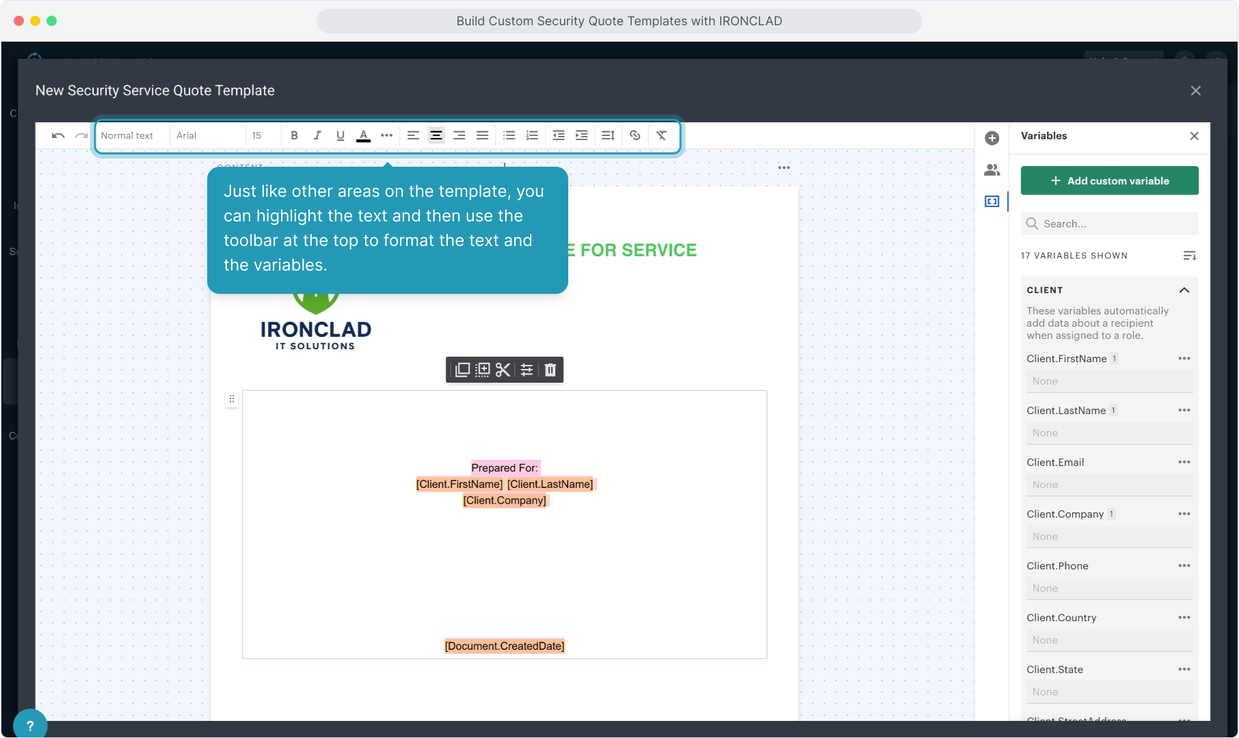Open the Arial font dropdown
This screenshot has height=738, width=1239.
(x=205, y=135)
